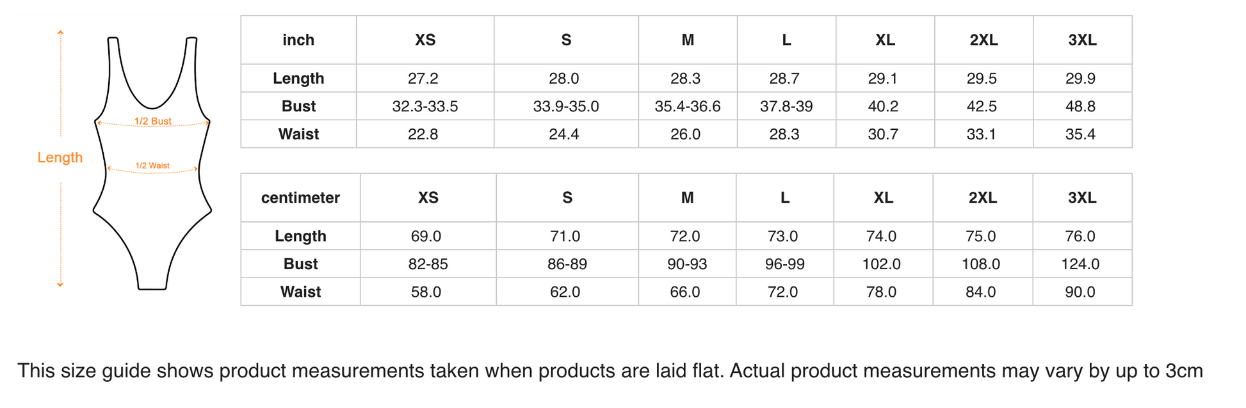Select the centimeter header cell

(300, 198)
